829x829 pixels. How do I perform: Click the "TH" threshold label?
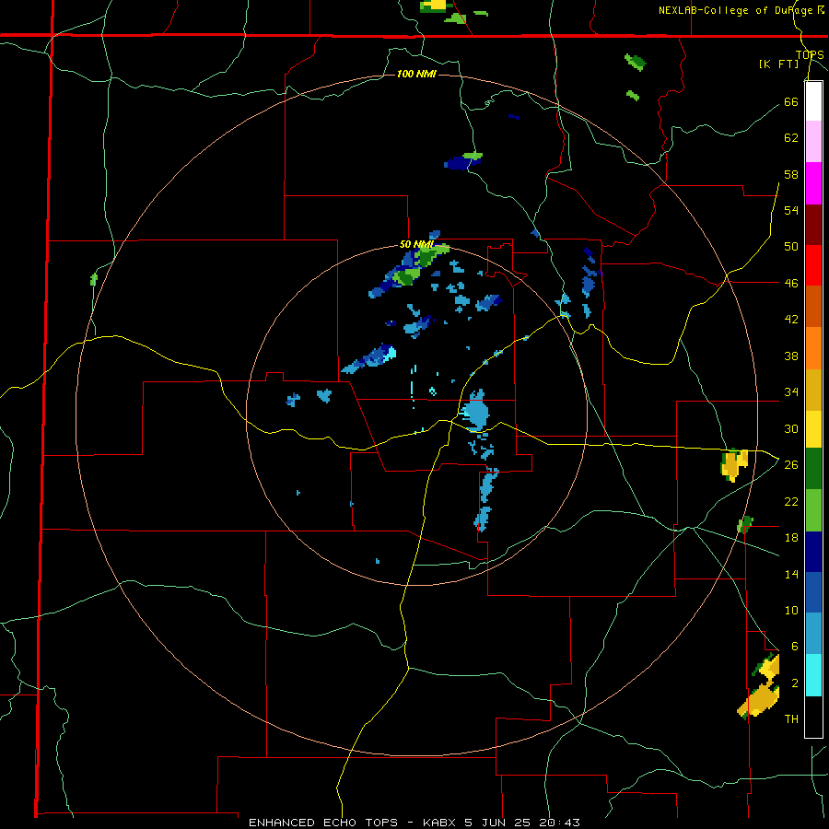coord(791,718)
